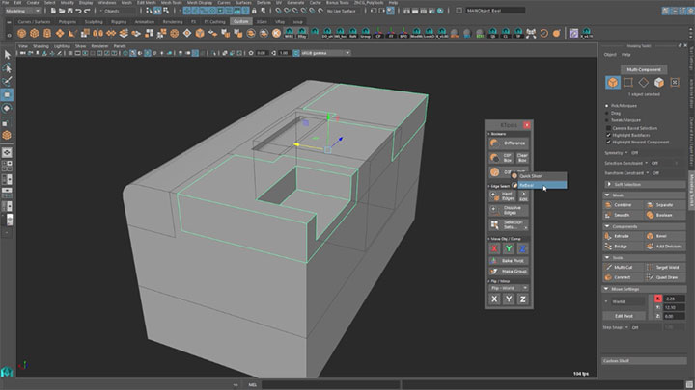
Task: Click the circular K shelf icon
Action: pyautogui.click(x=277, y=33)
